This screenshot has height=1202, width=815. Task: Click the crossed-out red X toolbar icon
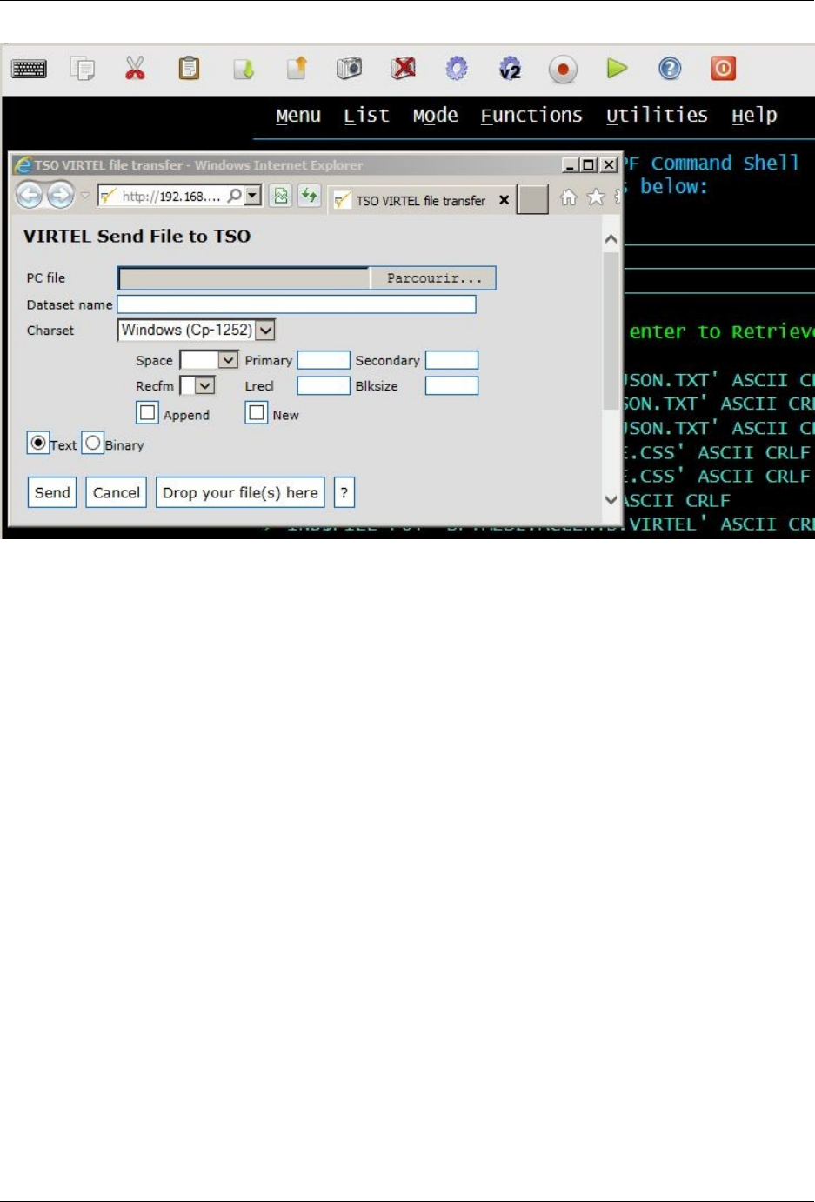[403, 68]
